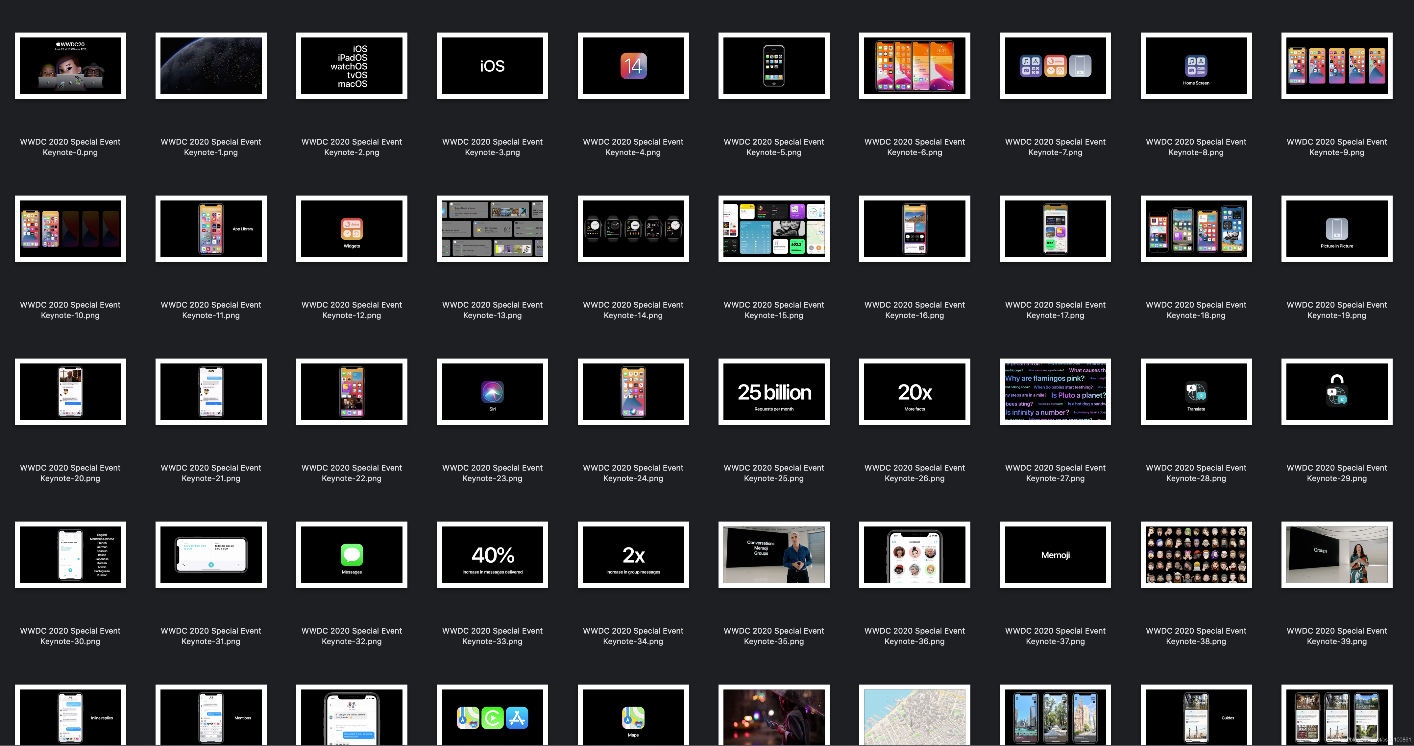The image size is (1414, 746).
Task: Select the Keynote-3.png iOS slide thumbnail
Action: (492, 66)
